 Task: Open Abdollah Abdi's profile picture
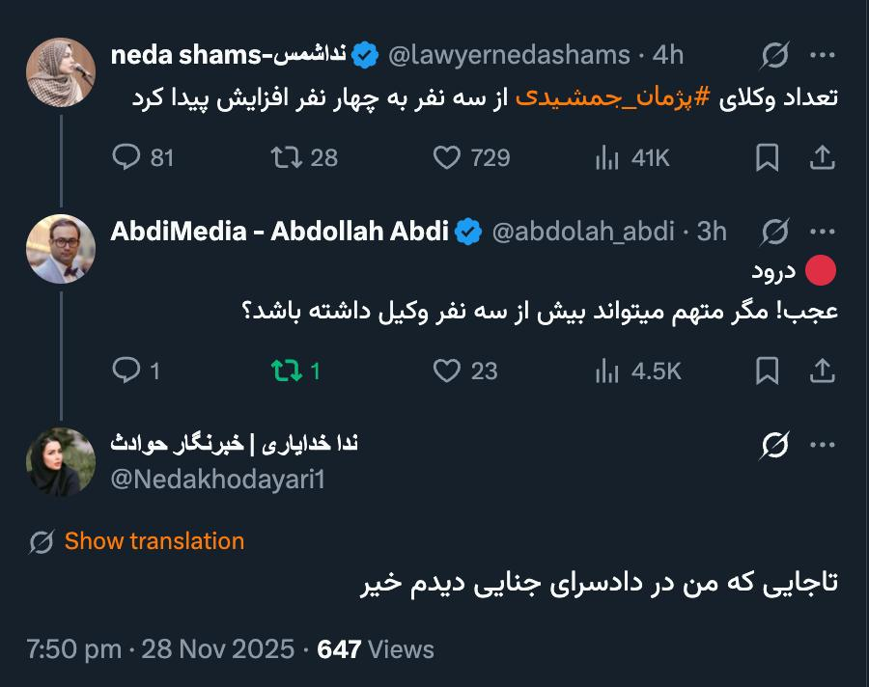pyautogui.click(x=60, y=249)
